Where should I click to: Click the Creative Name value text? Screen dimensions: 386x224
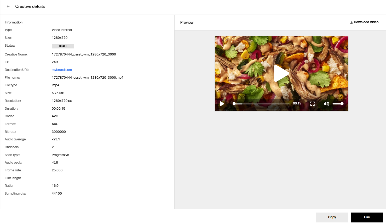click(x=84, y=54)
